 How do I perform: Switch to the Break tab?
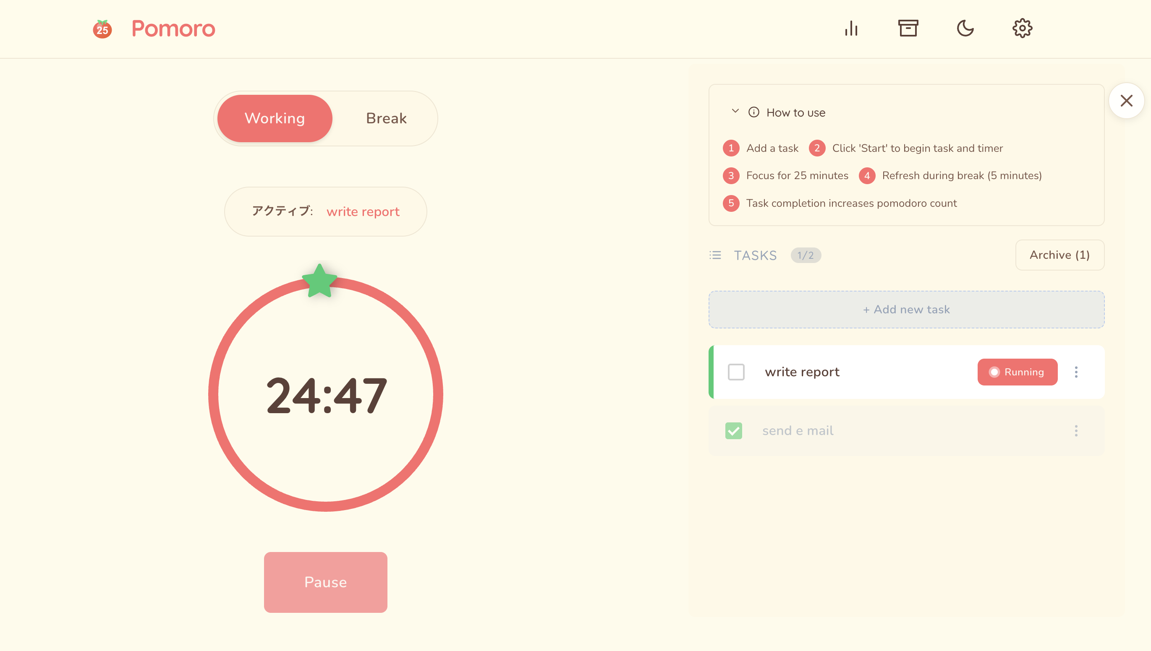(386, 118)
